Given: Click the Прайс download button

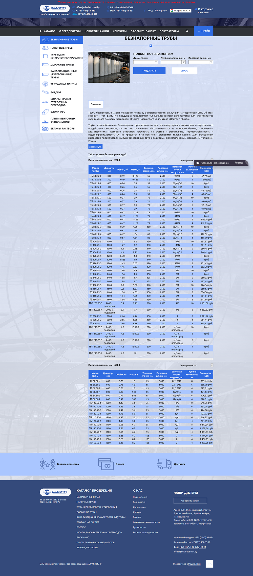Looking at the screenshot, I should point(204,31).
